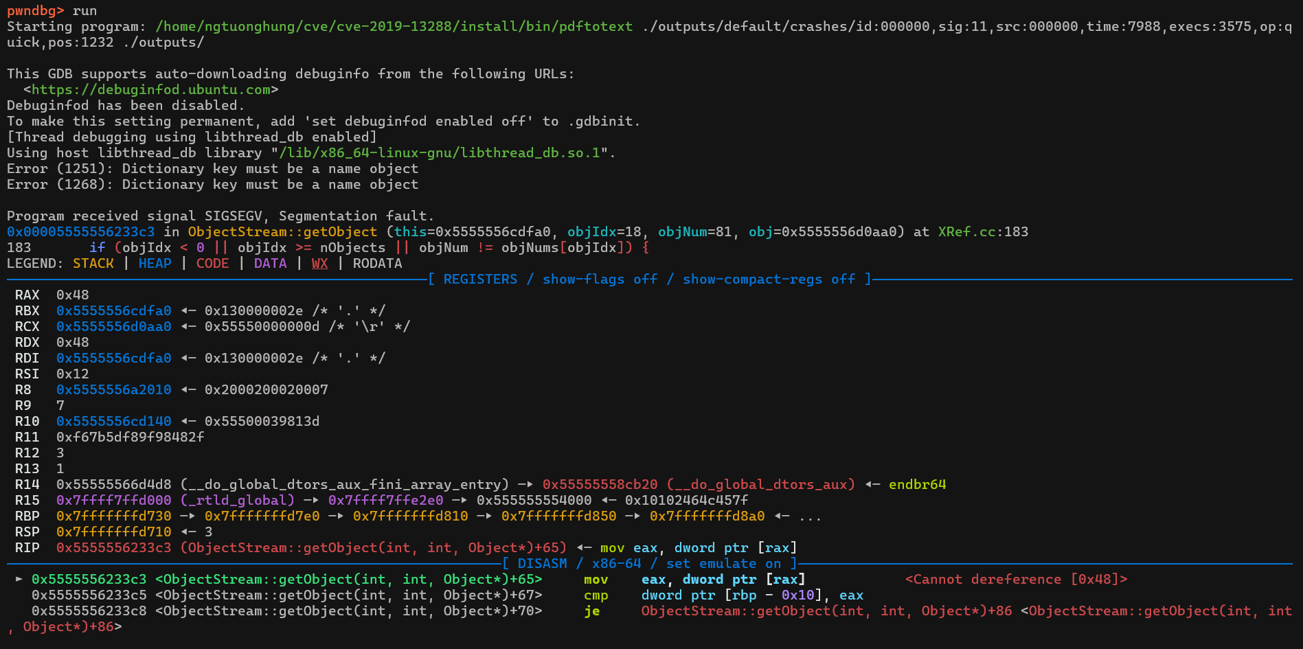Click the RSP register address value
The width and height of the screenshot is (1303, 649).
click(x=113, y=532)
